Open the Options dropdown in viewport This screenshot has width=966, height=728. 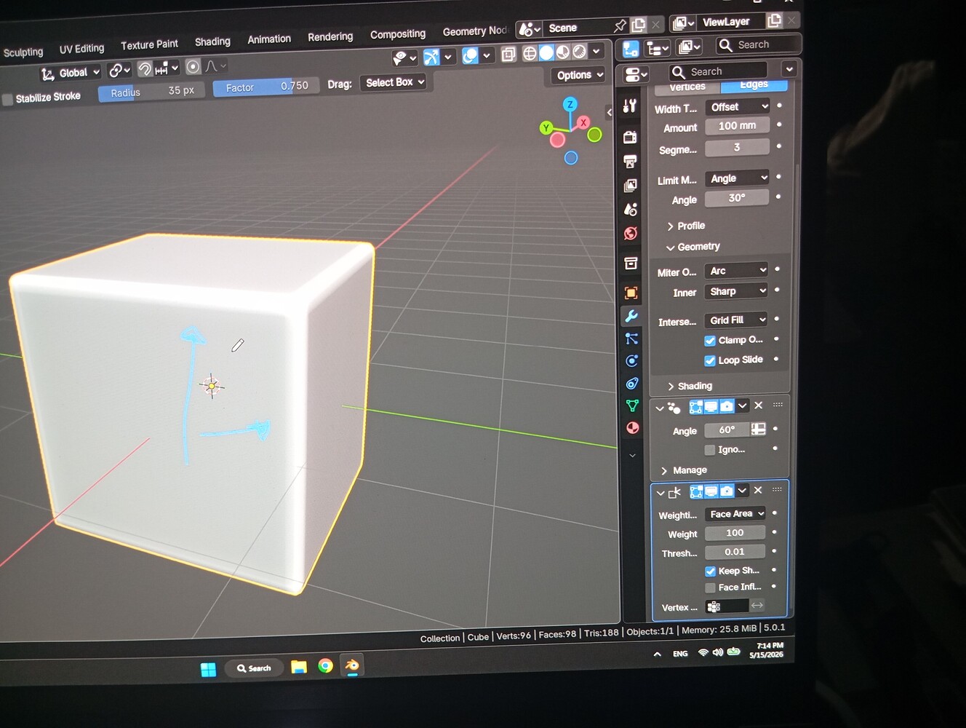tap(579, 75)
